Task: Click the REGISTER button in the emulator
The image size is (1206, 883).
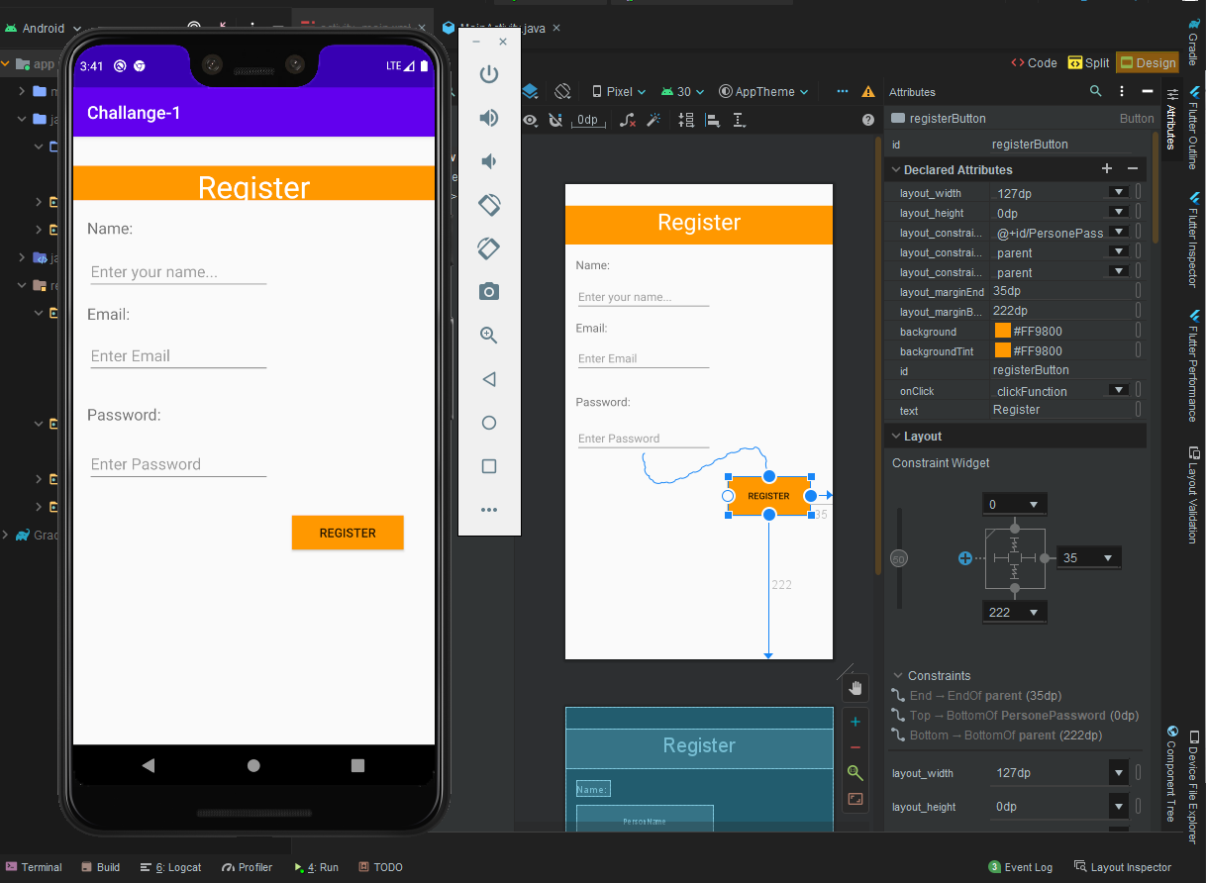Action: pyautogui.click(x=348, y=533)
